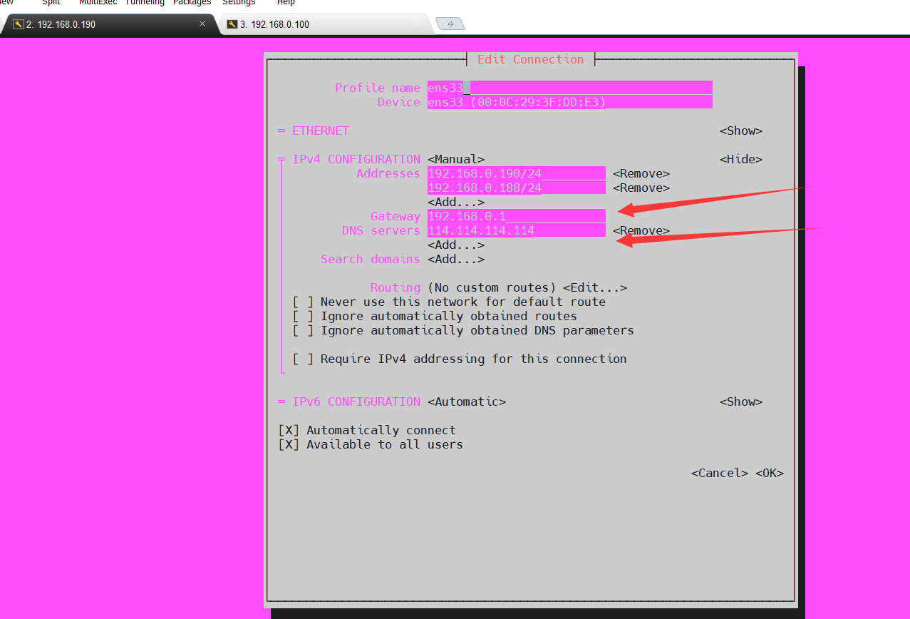Viewport: 910px width, 619px height.
Task: Open the IPv4 Manual method dropdown
Action: coord(456,159)
